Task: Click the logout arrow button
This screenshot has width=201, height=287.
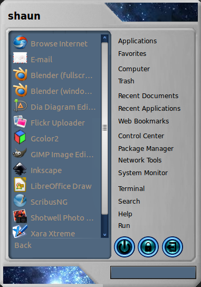Action: coord(173,247)
